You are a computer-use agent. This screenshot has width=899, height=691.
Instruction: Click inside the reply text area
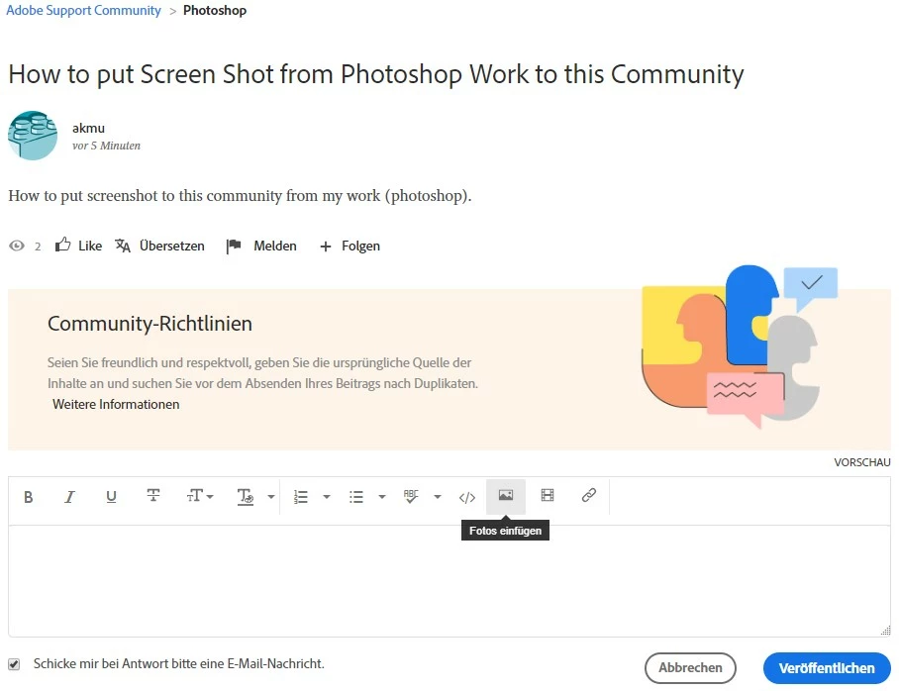point(449,580)
